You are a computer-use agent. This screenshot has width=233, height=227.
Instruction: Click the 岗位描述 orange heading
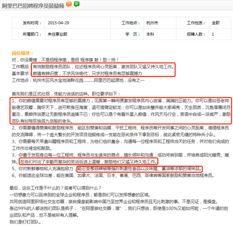click(x=22, y=53)
